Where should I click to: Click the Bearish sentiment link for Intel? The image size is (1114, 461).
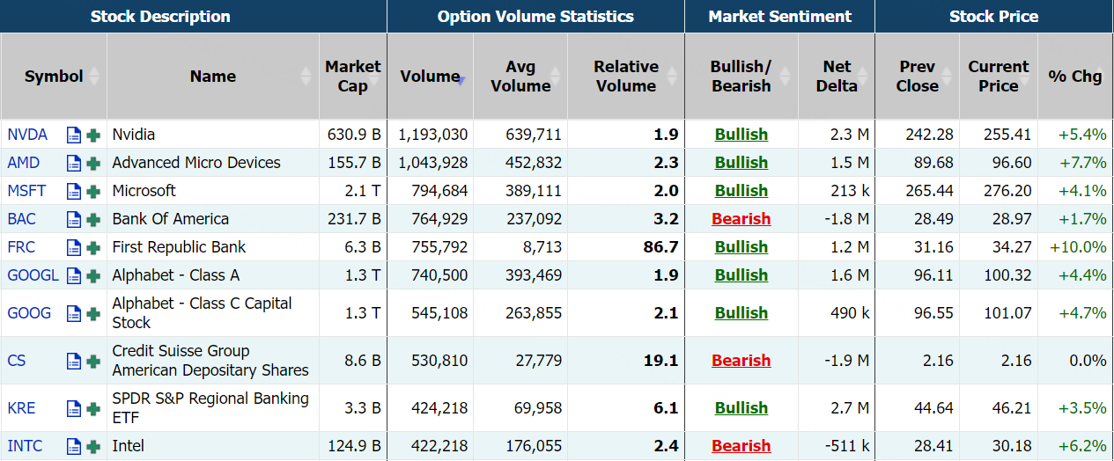[741, 446]
